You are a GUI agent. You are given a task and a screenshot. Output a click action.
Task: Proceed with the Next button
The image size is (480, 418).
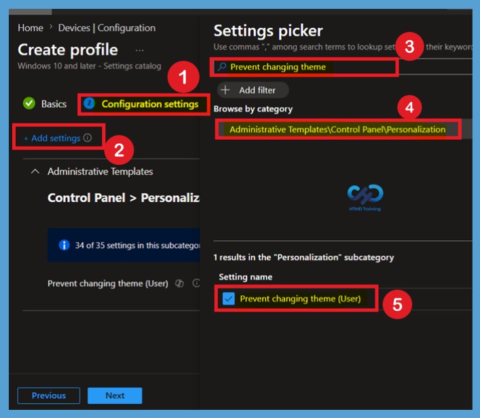[x=115, y=396]
